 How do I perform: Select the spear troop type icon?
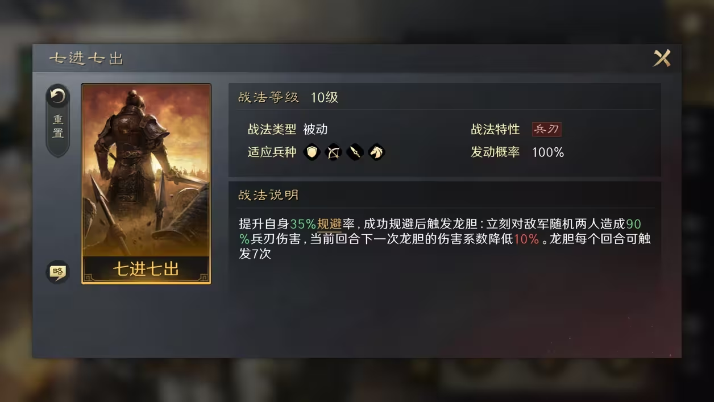point(355,152)
